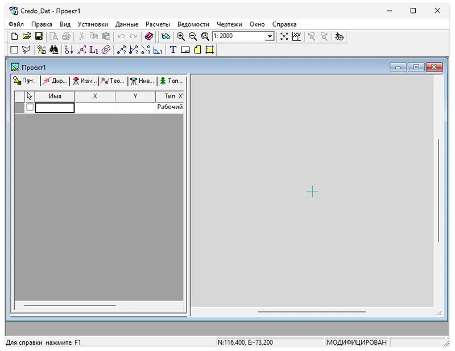Image resolution: width=455 pixels, height=351 pixels.
Task: Save the project with the floppy disk icon
Action: [39, 36]
